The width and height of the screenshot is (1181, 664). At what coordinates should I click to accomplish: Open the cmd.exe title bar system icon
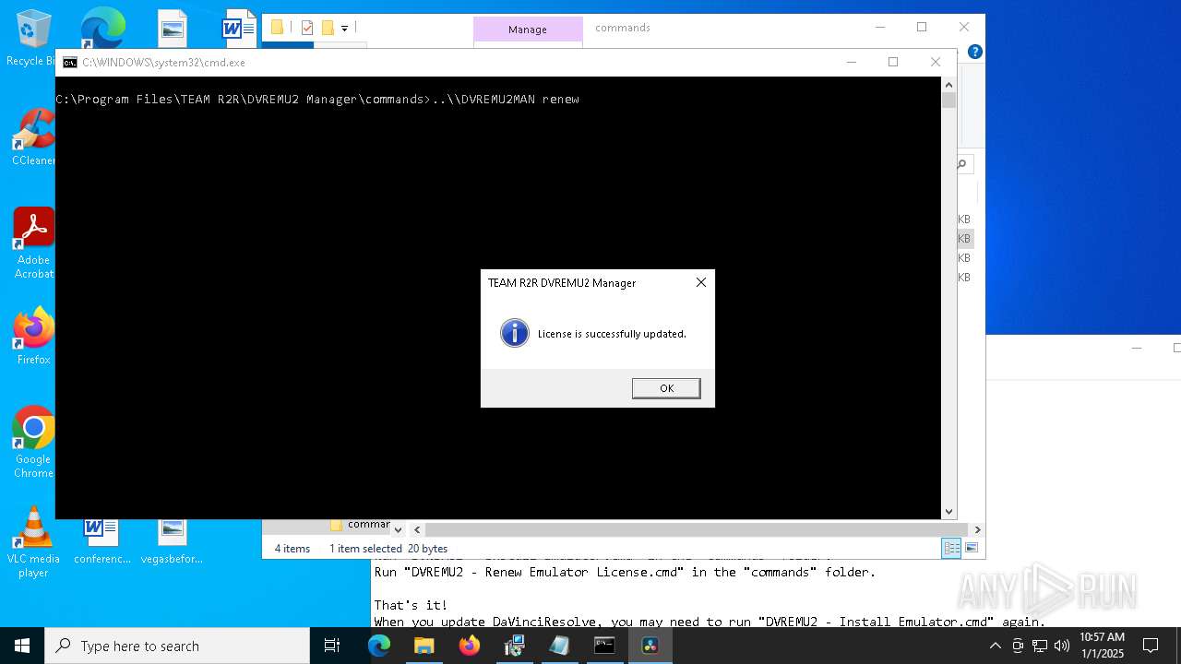click(69, 63)
